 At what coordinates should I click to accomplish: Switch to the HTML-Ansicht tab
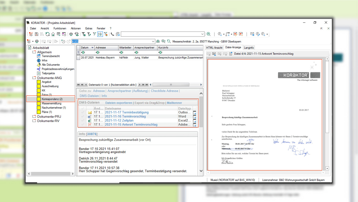pos(214,48)
